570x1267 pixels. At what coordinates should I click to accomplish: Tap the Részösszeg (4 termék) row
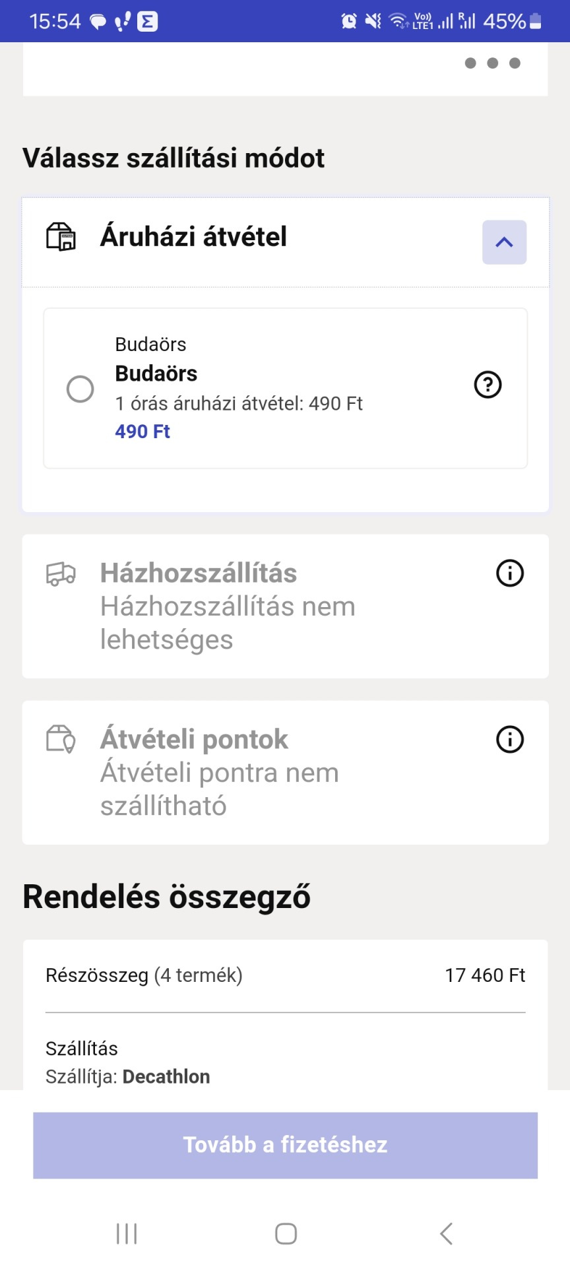click(285, 975)
